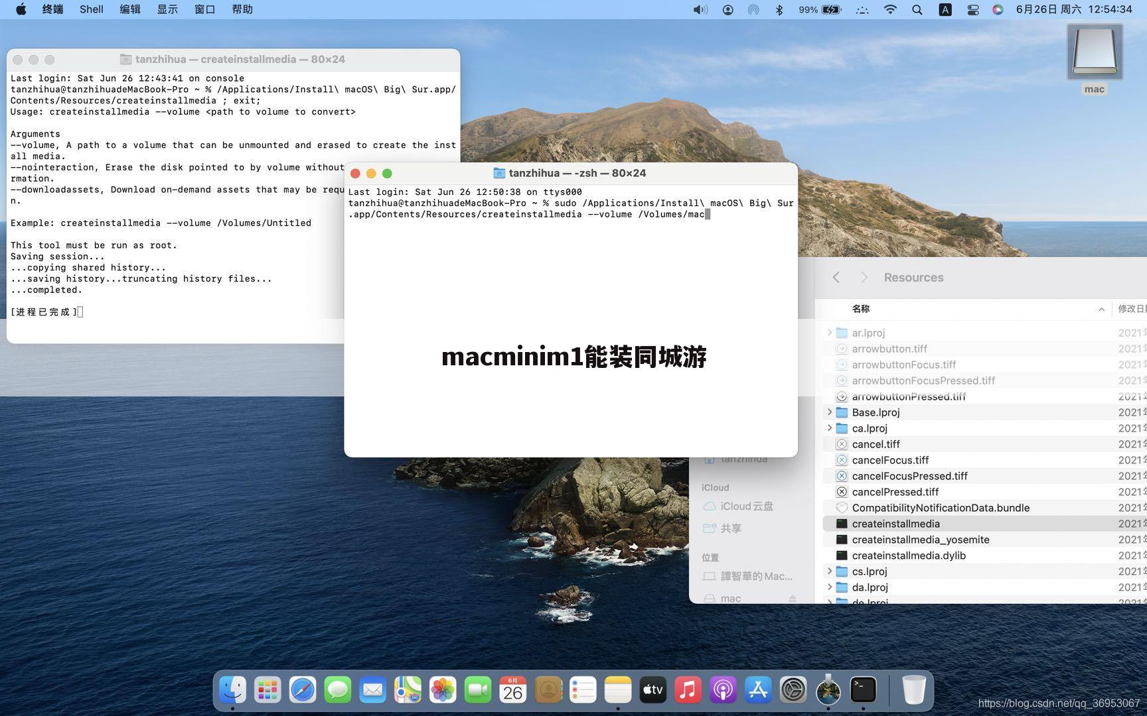Open the 编辑 menu
This screenshot has width=1147, height=716.
[130, 9]
